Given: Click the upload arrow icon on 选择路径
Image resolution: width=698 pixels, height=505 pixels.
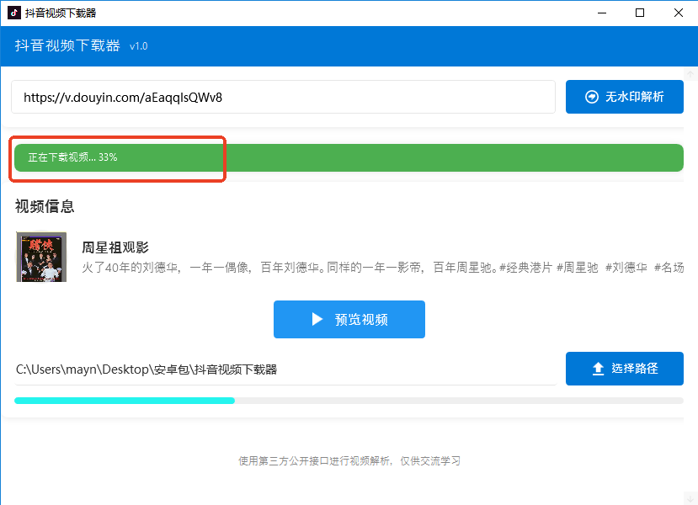Looking at the screenshot, I should click(599, 369).
